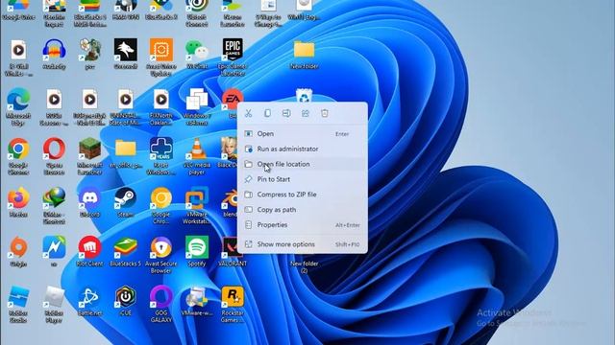
Task: Select the Roblox Studio shortcut
Action: pos(18,297)
